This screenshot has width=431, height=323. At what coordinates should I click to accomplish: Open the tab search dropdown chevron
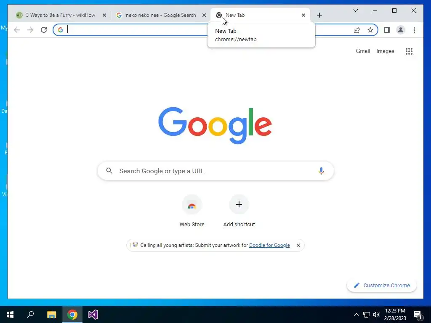tap(355, 11)
